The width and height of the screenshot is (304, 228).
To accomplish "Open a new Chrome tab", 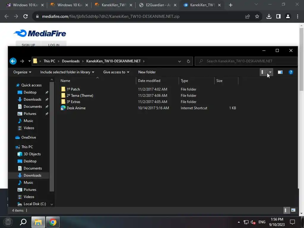I will click(230, 5).
